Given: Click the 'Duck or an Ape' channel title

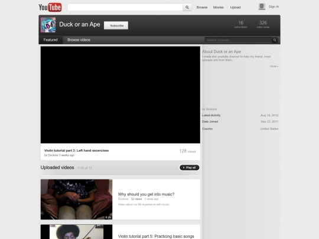Looking at the screenshot, I should 80,24.
